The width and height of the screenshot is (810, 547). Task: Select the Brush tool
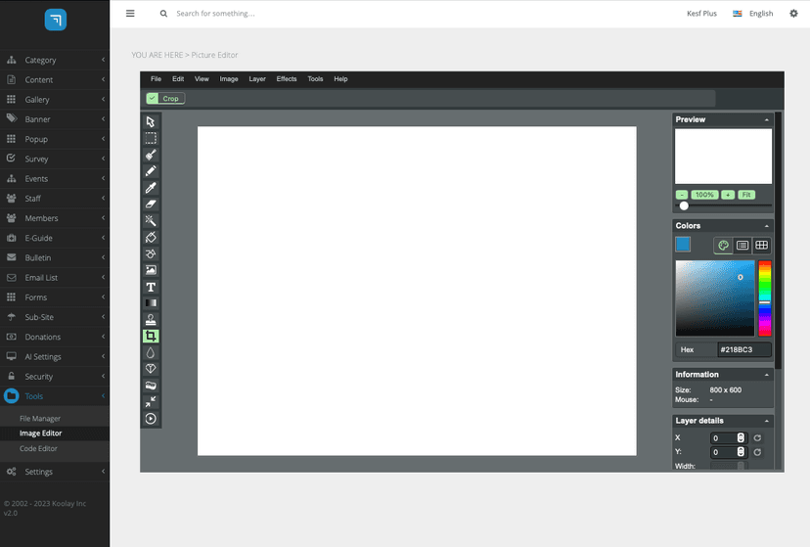point(151,155)
